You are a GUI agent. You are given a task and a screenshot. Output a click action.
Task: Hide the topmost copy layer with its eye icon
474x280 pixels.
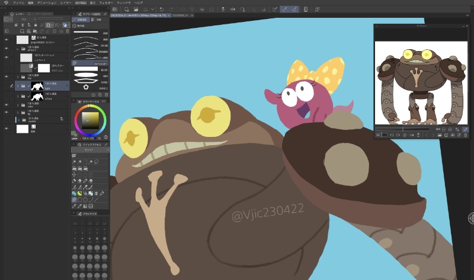click(7, 40)
